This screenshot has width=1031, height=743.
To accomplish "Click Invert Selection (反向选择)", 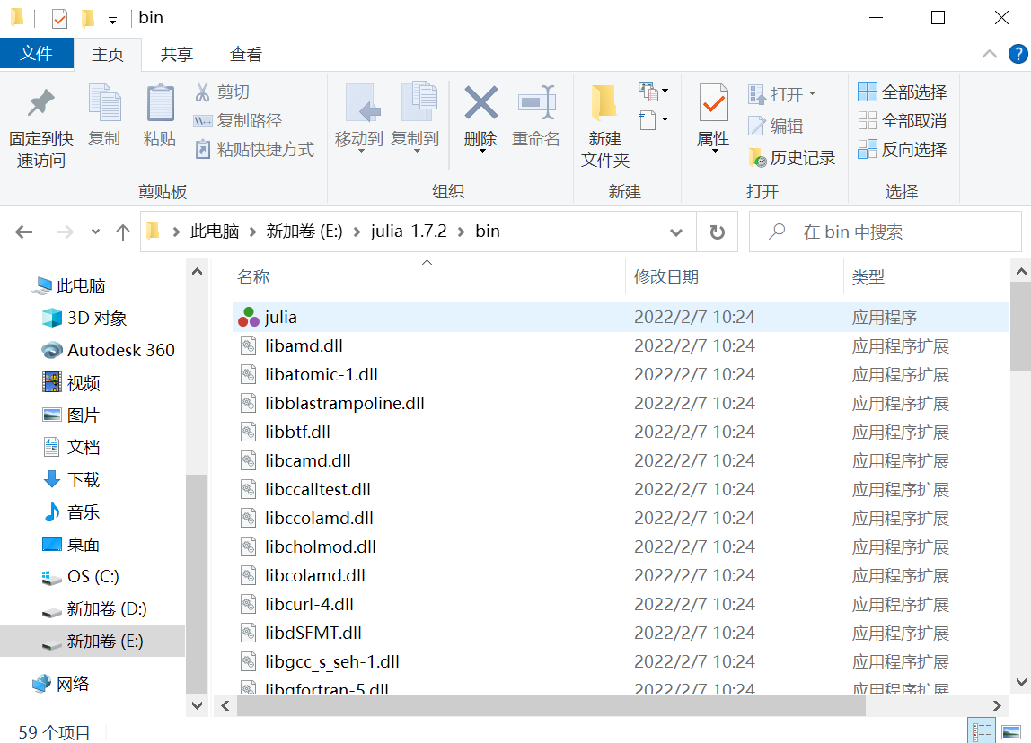I will click(903, 150).
